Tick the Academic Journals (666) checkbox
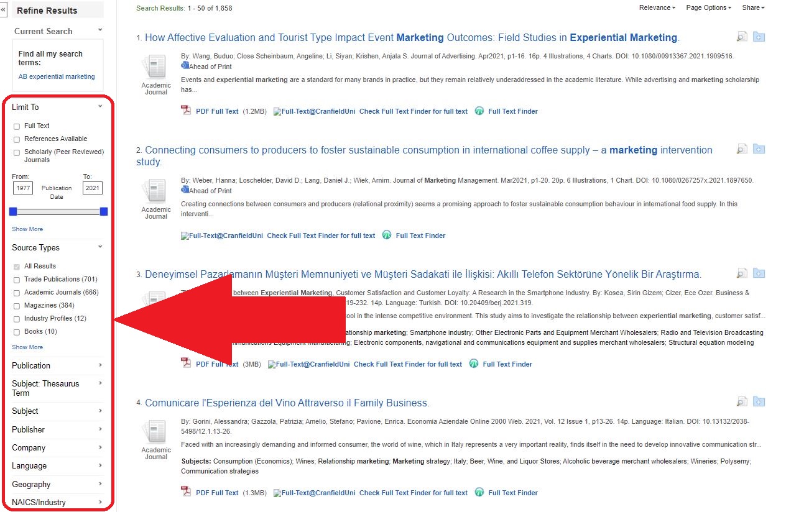The width and height of the screenshot is (786, 512). pos(17,293)
